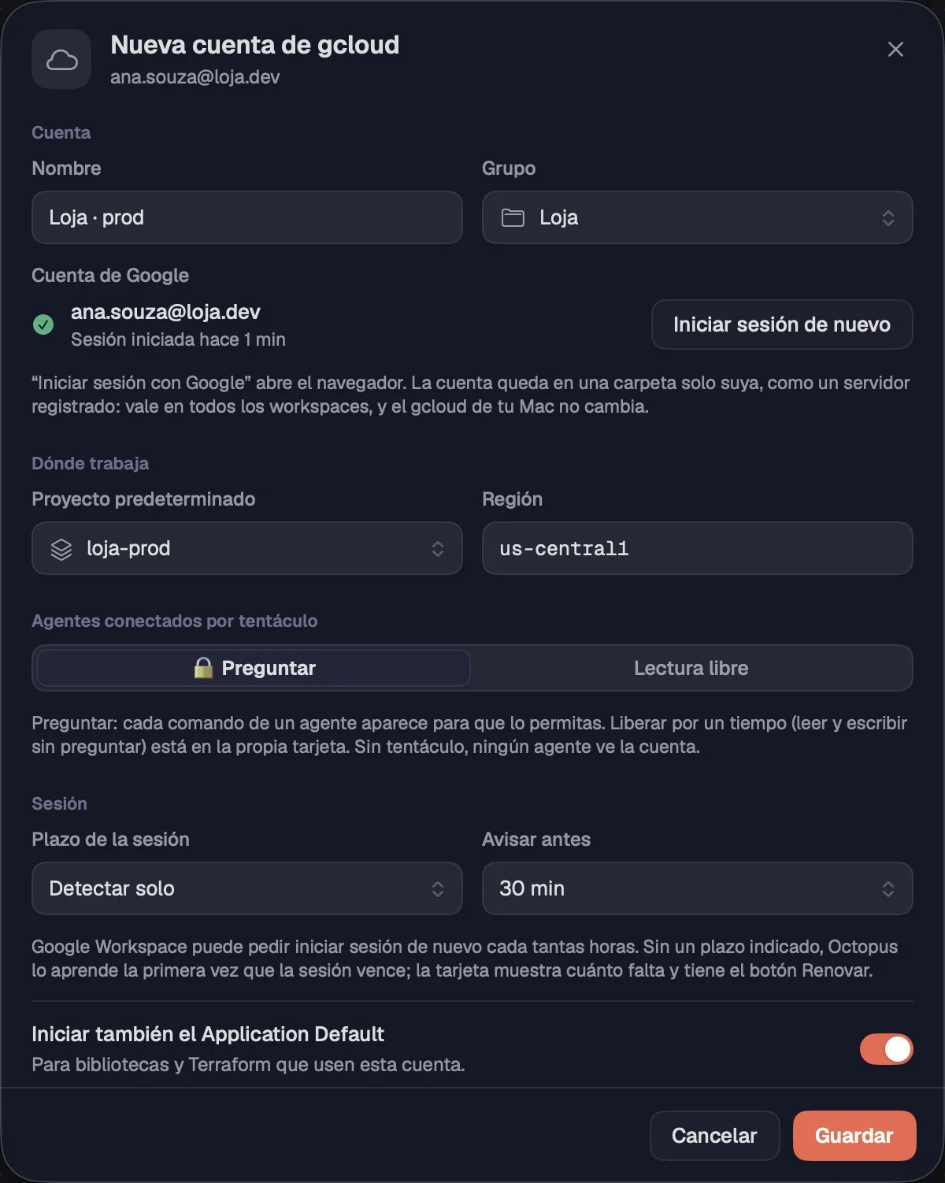Click Iniciar sesión de nuevo button

782,324
